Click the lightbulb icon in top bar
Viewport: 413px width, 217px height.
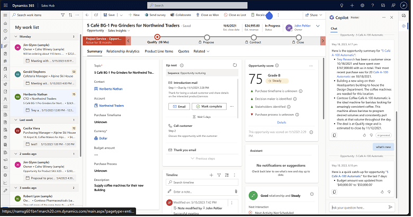pyautogui.click(x=342, y=5)
